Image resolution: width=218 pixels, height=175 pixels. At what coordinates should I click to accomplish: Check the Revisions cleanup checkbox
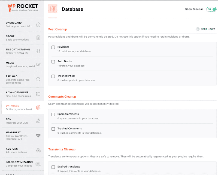click(x=53, y=47)
